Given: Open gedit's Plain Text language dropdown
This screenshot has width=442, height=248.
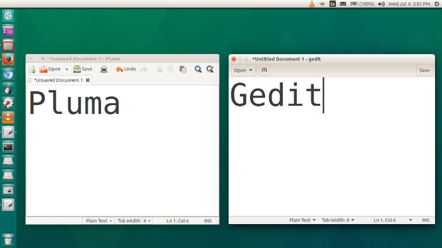Looking at the screenshot, I should (302, 220).
